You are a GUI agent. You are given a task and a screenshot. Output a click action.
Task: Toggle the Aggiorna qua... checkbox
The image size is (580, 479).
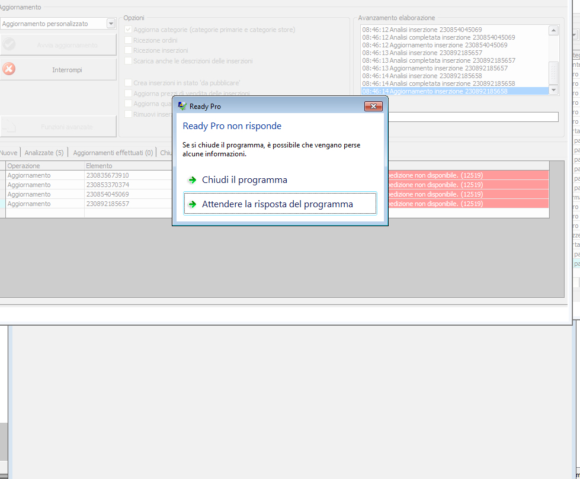pyautogui.click(x=128, y=104)
